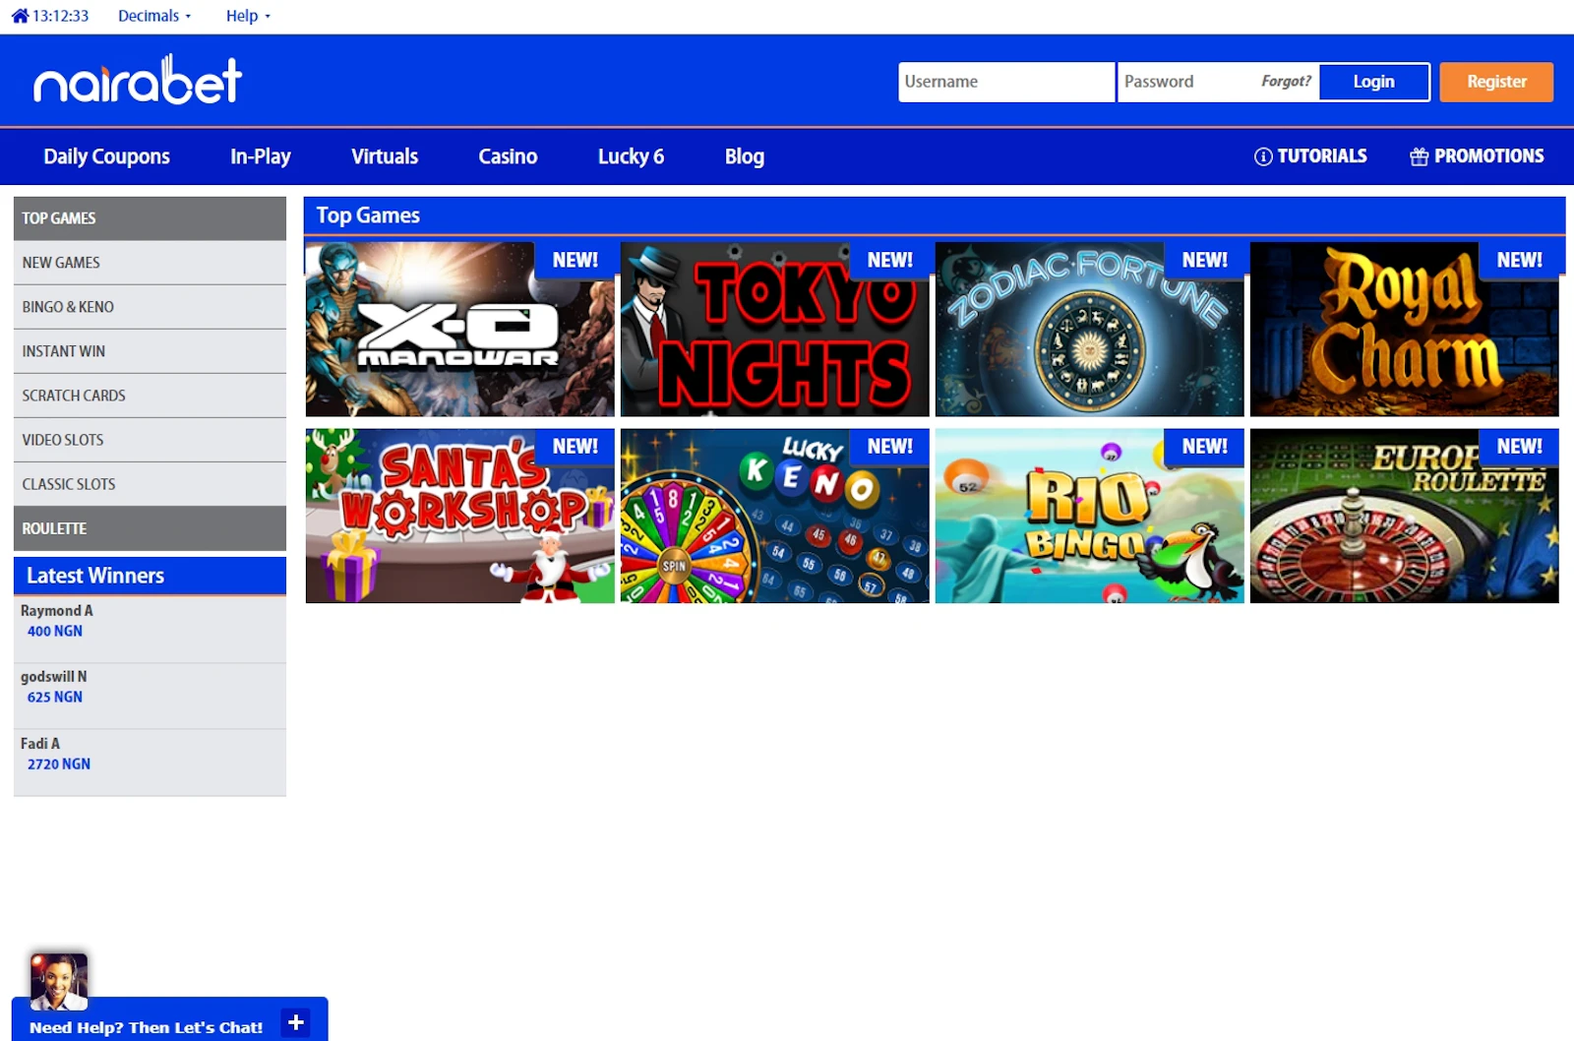Click the Login button
The height and width of the screenshot is (1041, 1574).
pos(1373,82)
